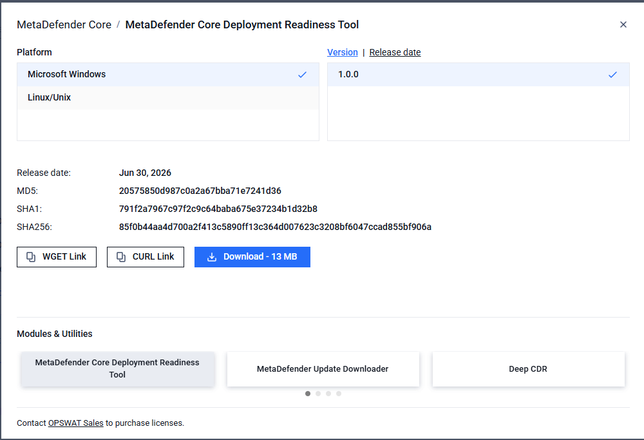Click release date Jun 30, 2026
This screenshot has width=644, height=440.
point(145,173)
